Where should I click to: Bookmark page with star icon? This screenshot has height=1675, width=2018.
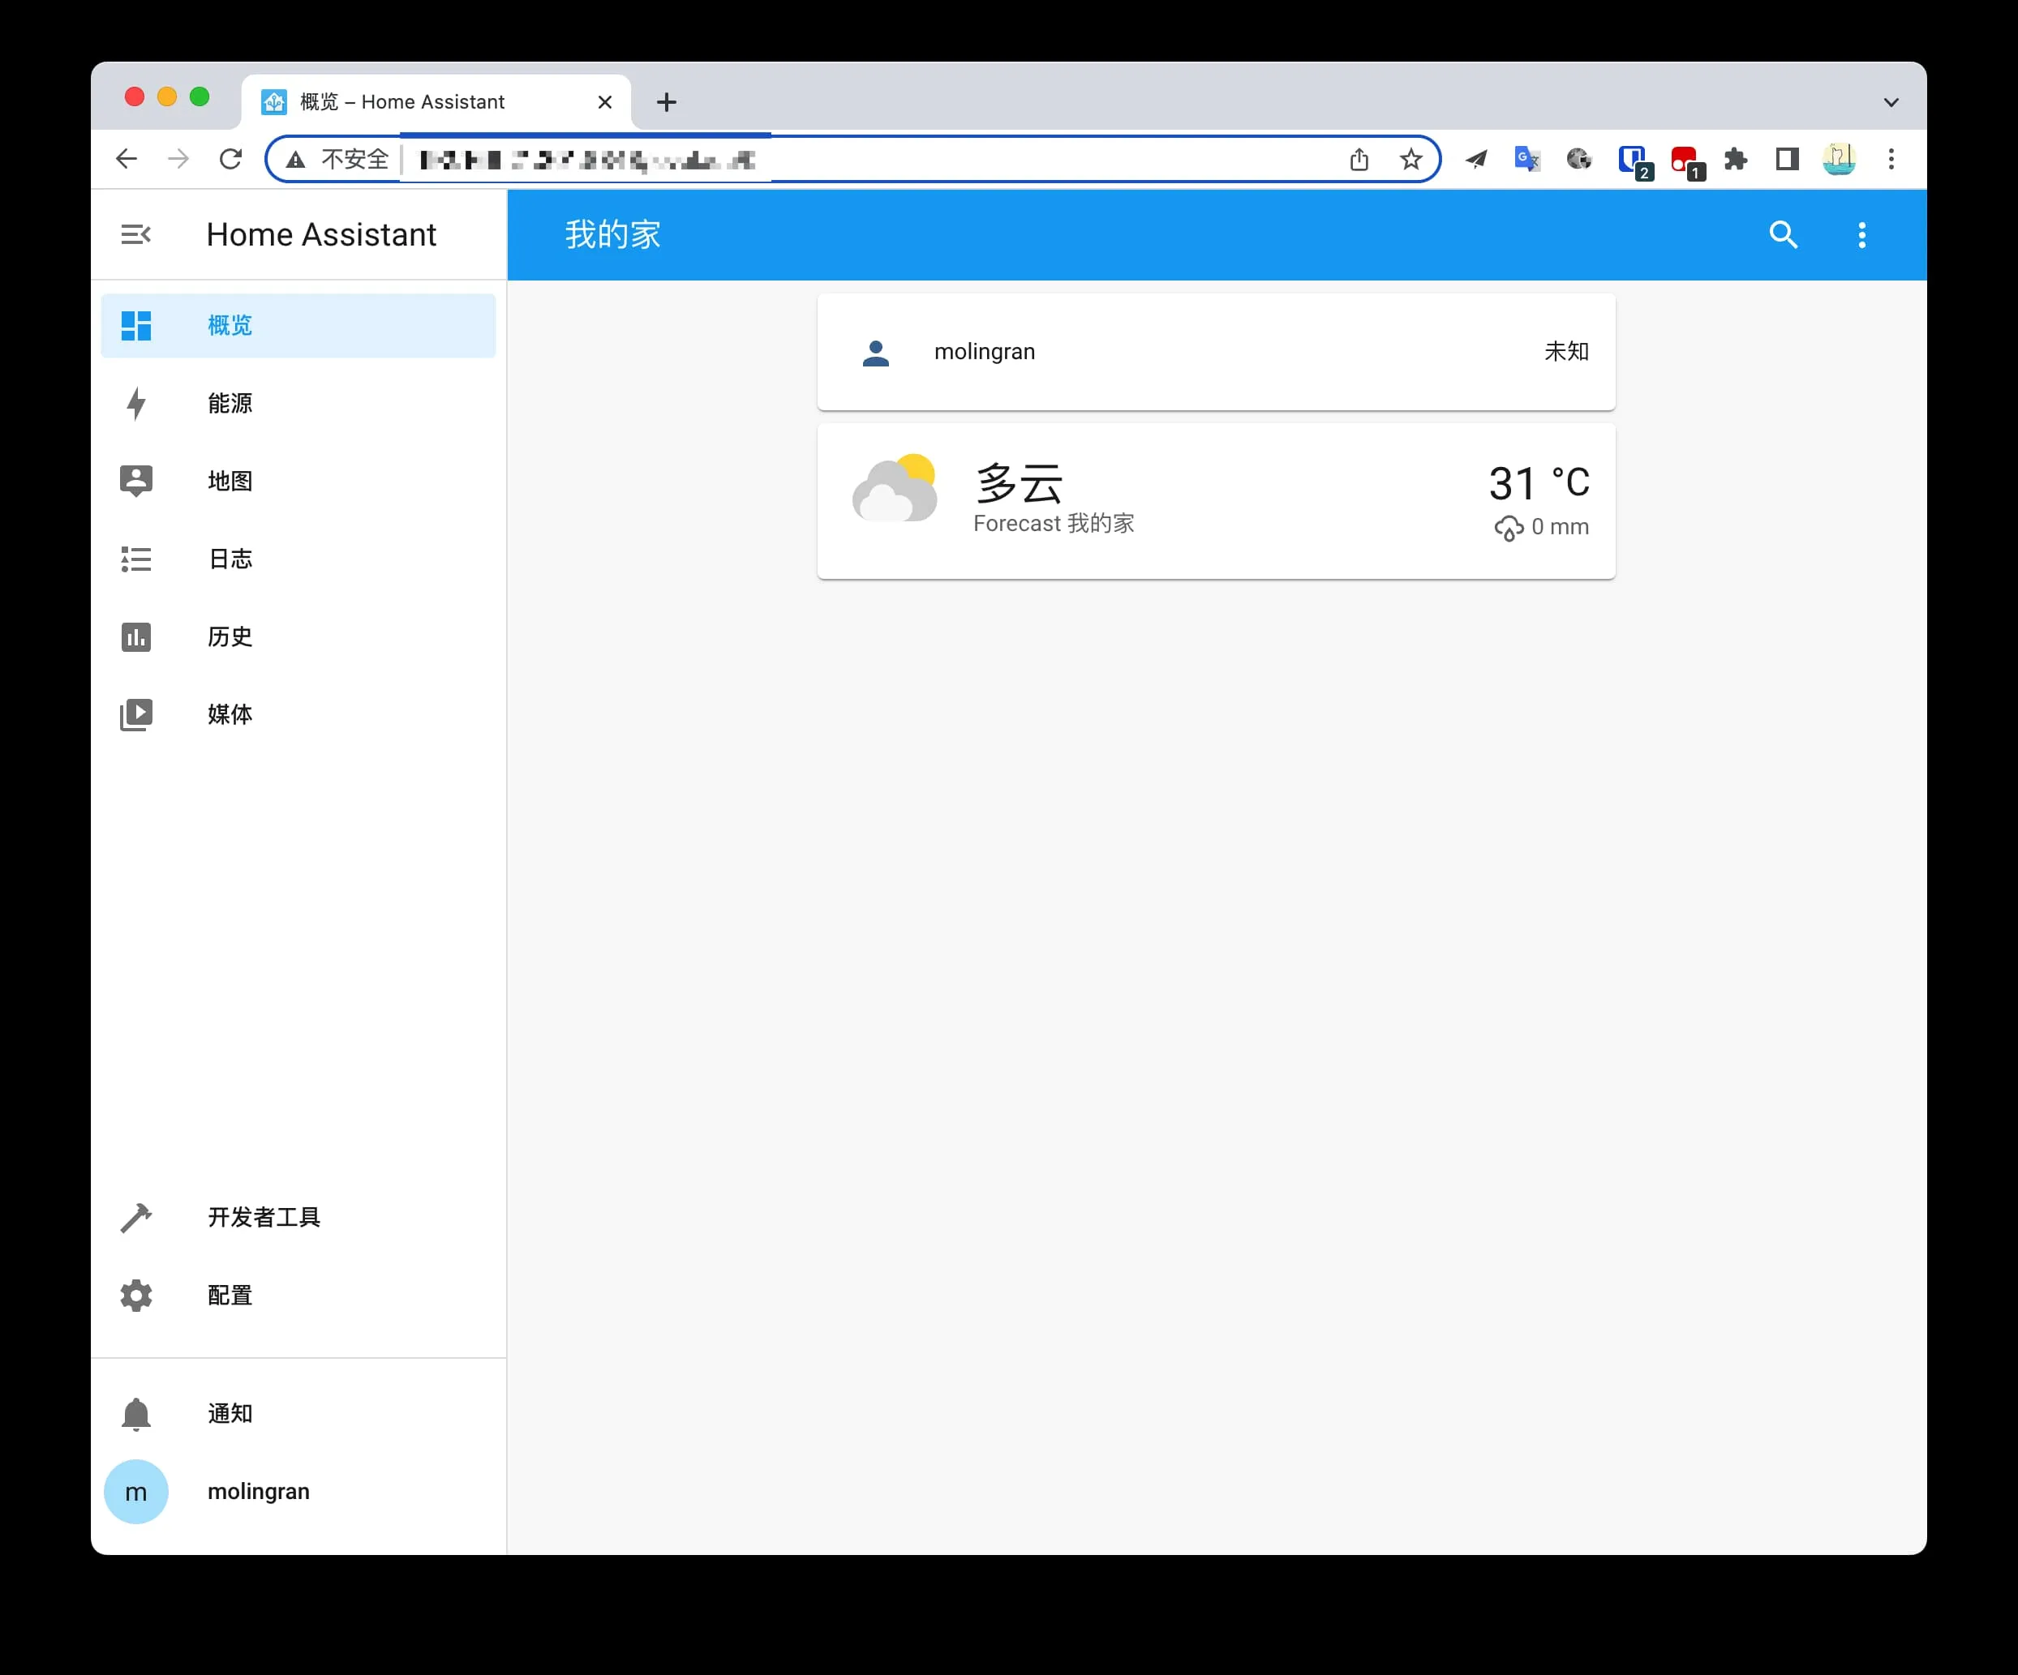[x=1410, y=160]
